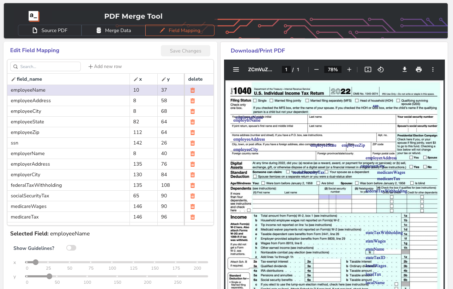
Task: Select the Field Mapping tab
Action: click(x=180, y=30)
